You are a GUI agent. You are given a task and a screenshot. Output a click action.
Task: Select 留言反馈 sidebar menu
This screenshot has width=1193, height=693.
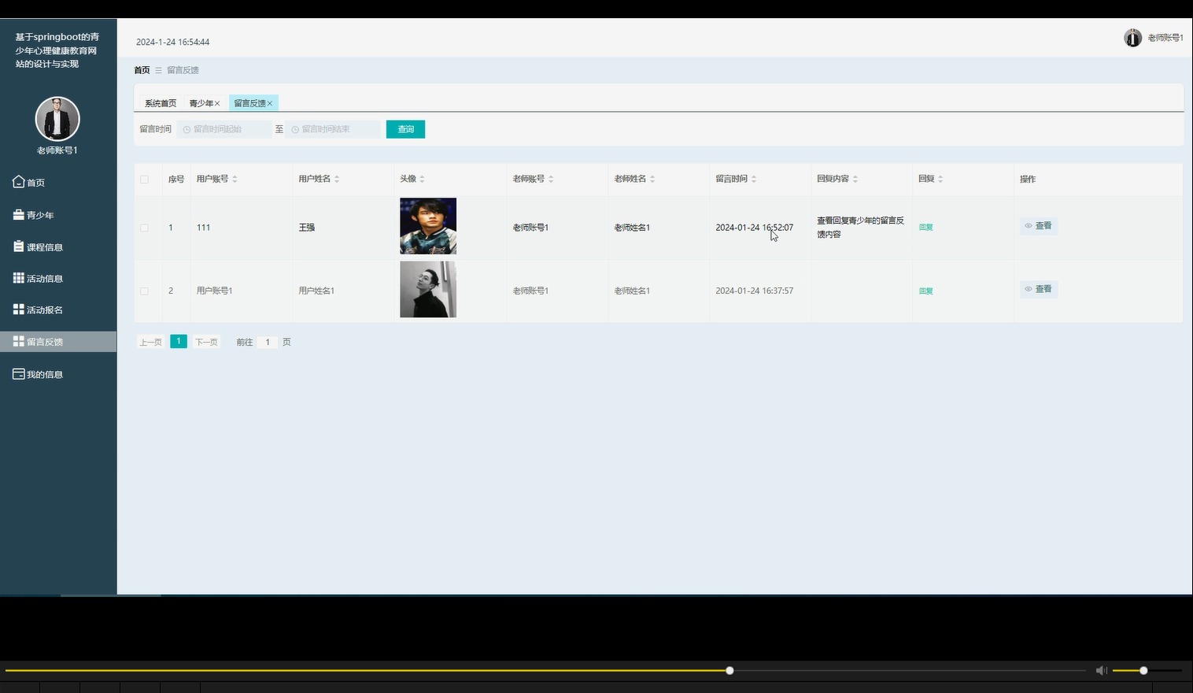(58, 342)
